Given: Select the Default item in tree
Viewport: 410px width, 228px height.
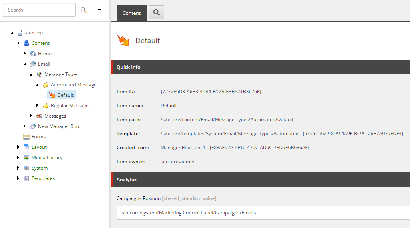Looking at the screenshot, I should (x=65, y=95).
